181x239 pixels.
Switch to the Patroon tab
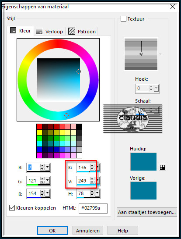pos(82,32)
